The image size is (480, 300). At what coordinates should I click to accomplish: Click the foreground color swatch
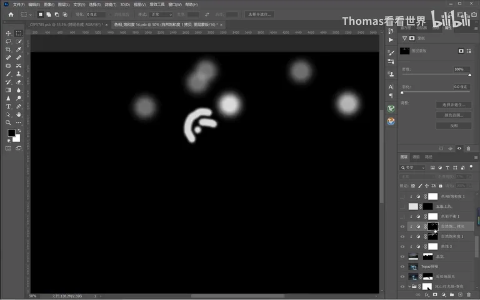(11, 133)
